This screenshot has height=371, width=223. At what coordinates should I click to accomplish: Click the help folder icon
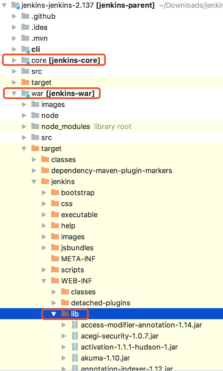coord(55,225)
